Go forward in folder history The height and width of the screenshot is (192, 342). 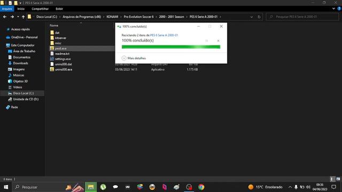click(x=12, y=17)
